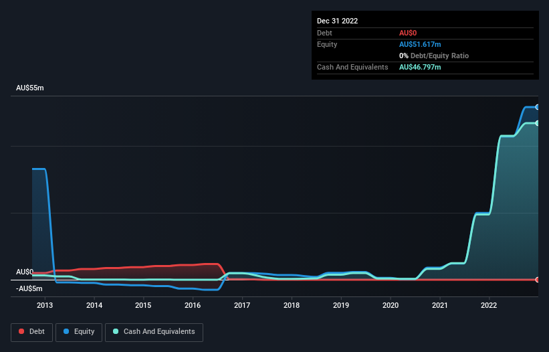Select the blue Equity legend dot
This screenshot has height=352, width=549.
point(66,331)
